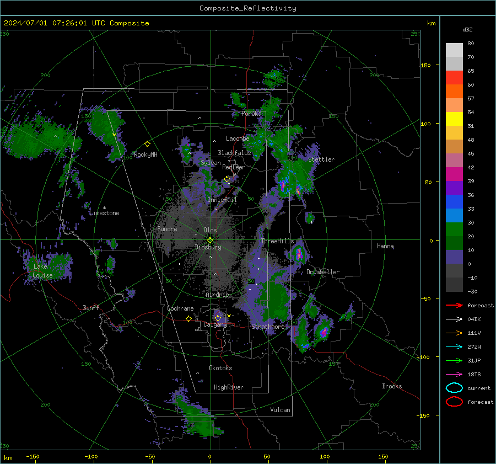Click the ThreeHills label
Viewport: 496px width, 464px height.
pyautogui.click(x=277, y=241)
